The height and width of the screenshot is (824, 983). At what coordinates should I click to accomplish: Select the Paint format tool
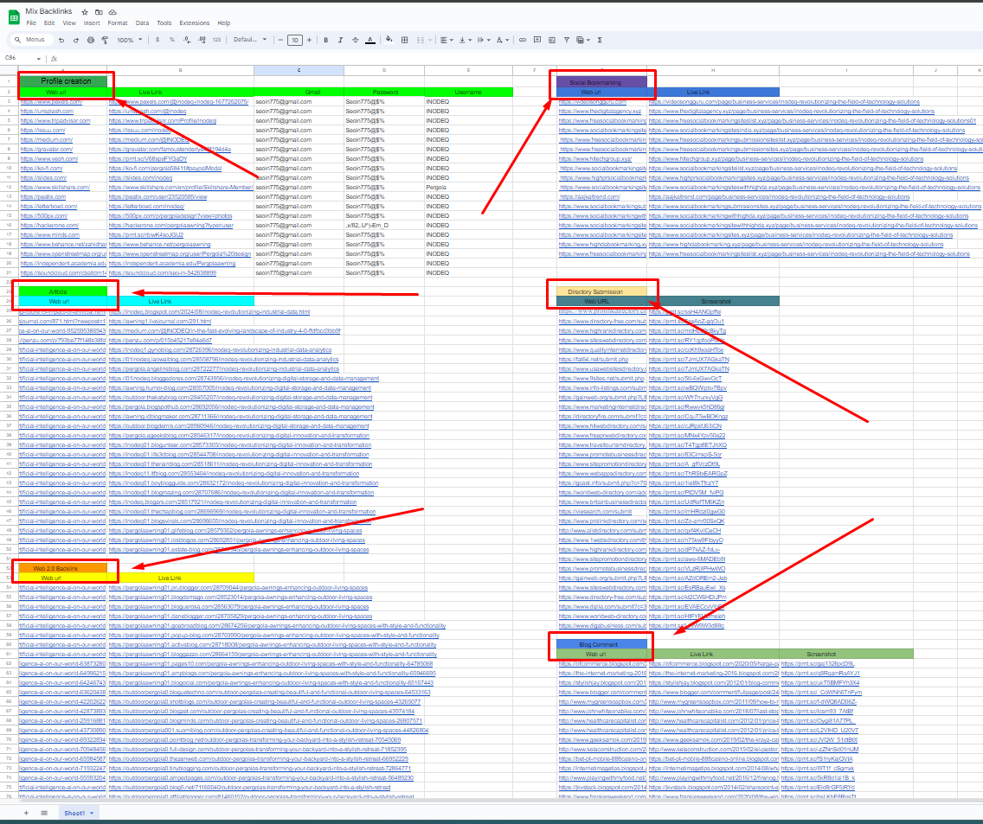[x=105, y=40]
